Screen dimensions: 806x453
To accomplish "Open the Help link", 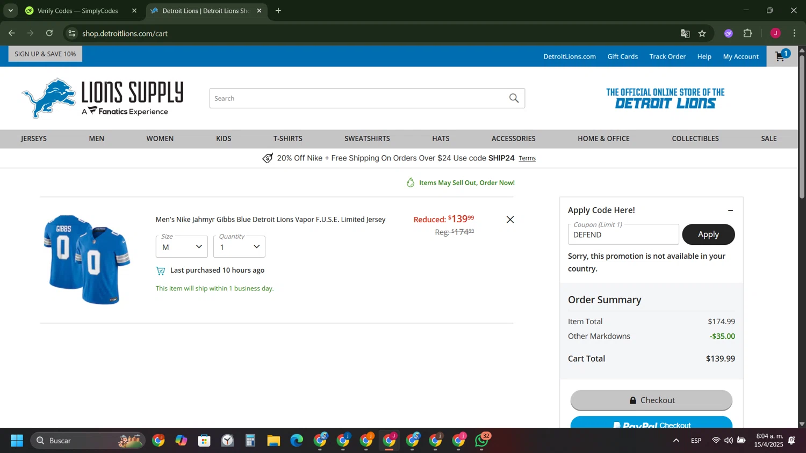I will pyautogui.click(x=704, y=56).
